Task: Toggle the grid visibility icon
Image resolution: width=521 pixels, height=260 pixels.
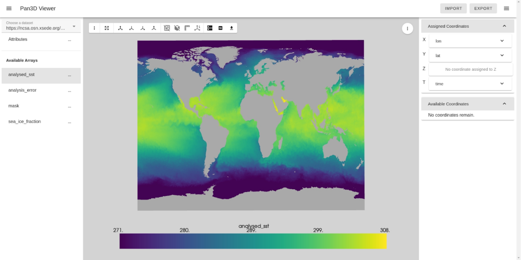Action: point(167,28)
